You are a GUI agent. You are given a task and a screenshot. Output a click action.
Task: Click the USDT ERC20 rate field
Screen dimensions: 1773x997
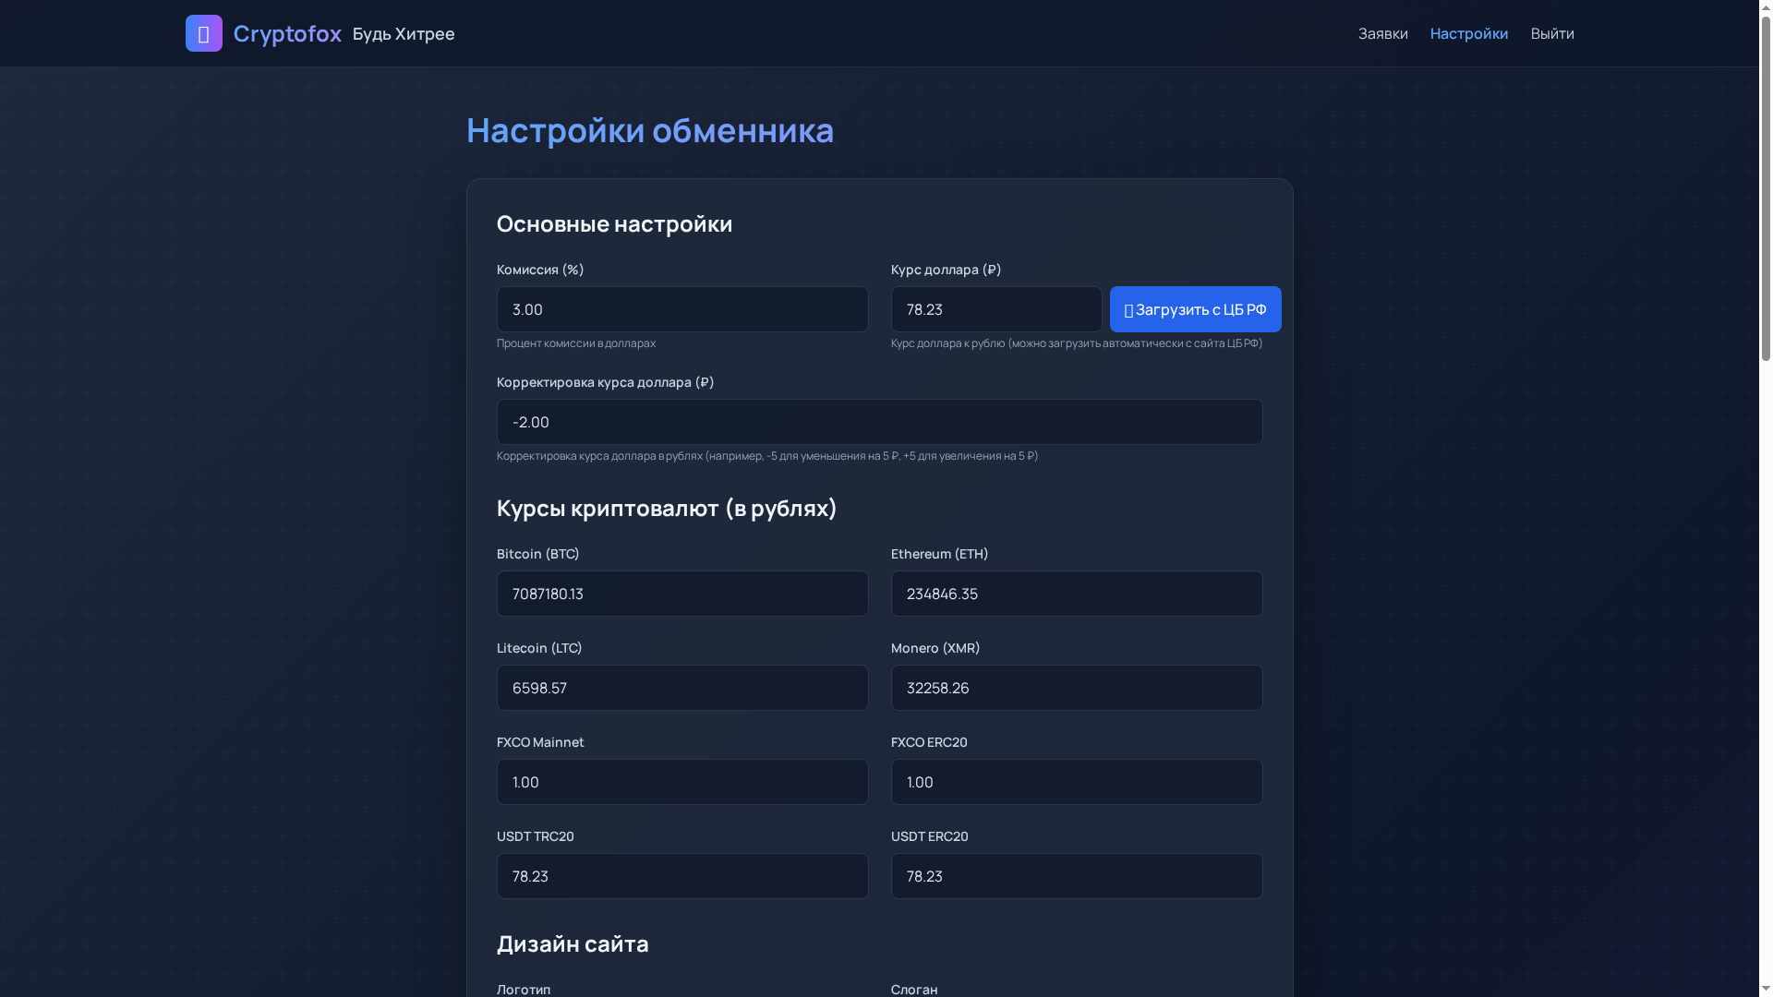click(x=1076, y=876)
